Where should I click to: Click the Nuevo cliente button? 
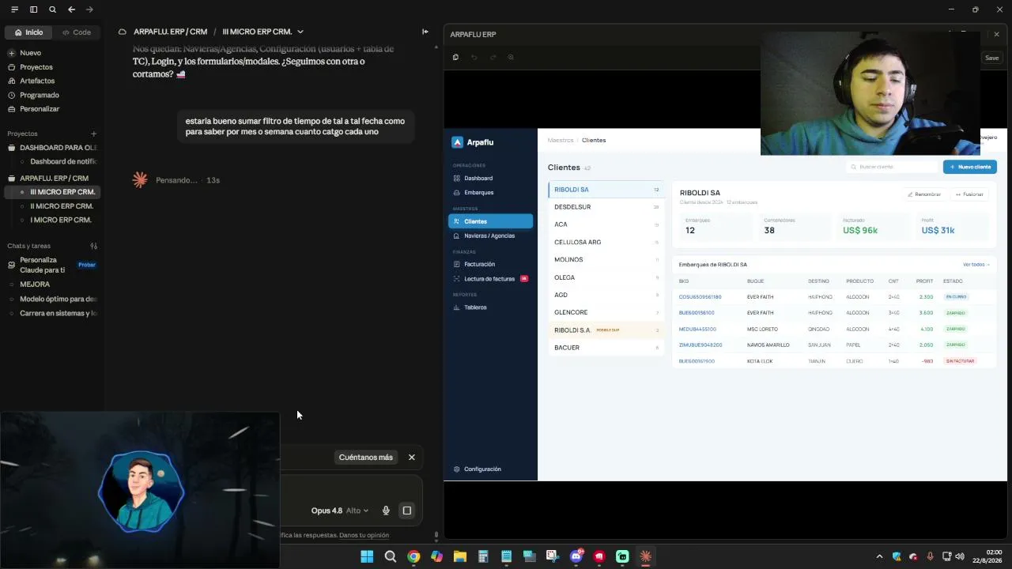pos(969,167)
